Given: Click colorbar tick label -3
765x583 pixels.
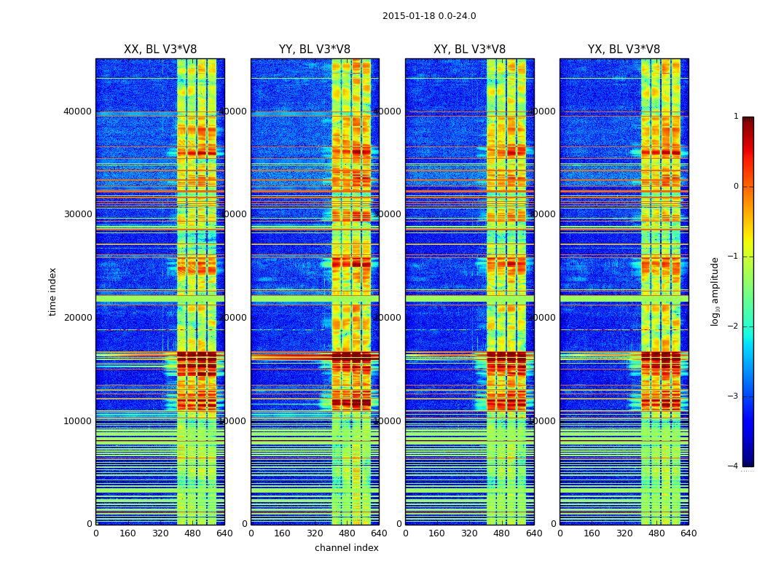Looking at the screenshot, I should point(733,396).
